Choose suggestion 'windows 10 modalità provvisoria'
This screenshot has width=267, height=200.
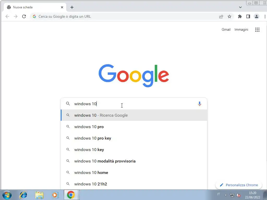tap(134, 161)
